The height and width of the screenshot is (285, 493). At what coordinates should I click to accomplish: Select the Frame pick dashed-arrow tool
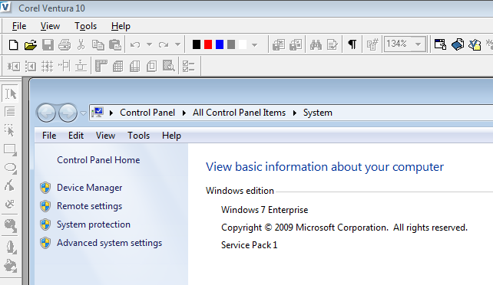click(9, 130)
